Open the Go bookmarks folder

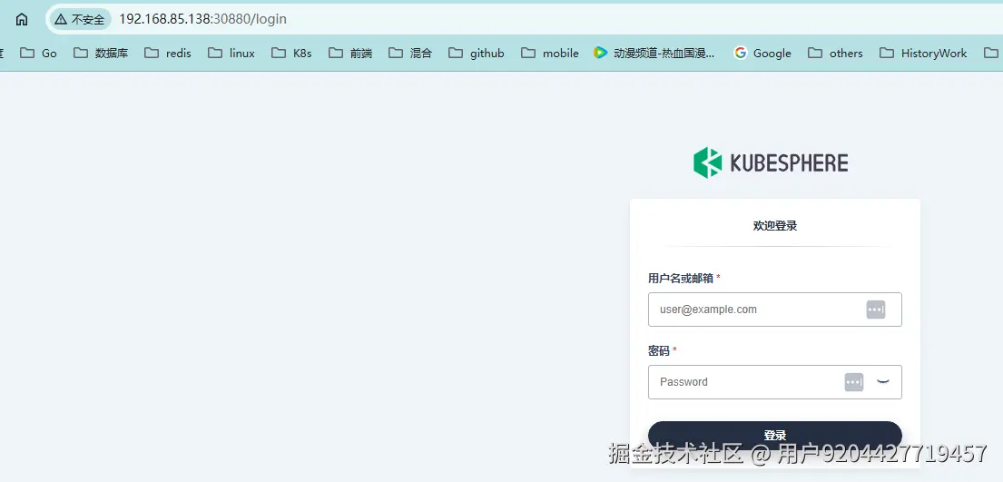click(x=39, y=54)
